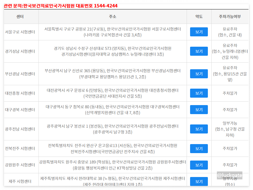
Task: View map of 부산경남 시험센터
Action: click(199, 74)
